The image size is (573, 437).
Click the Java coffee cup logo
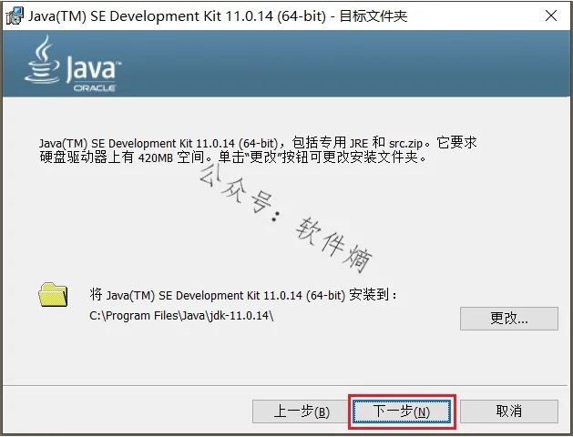click(45, 61)
